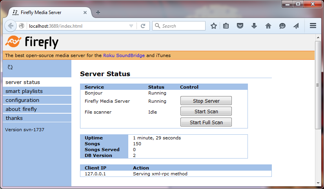Open a new tab with the plus button
Viewport: 324px width, 189px height.
pyautogui.click(x=98, y=12)
